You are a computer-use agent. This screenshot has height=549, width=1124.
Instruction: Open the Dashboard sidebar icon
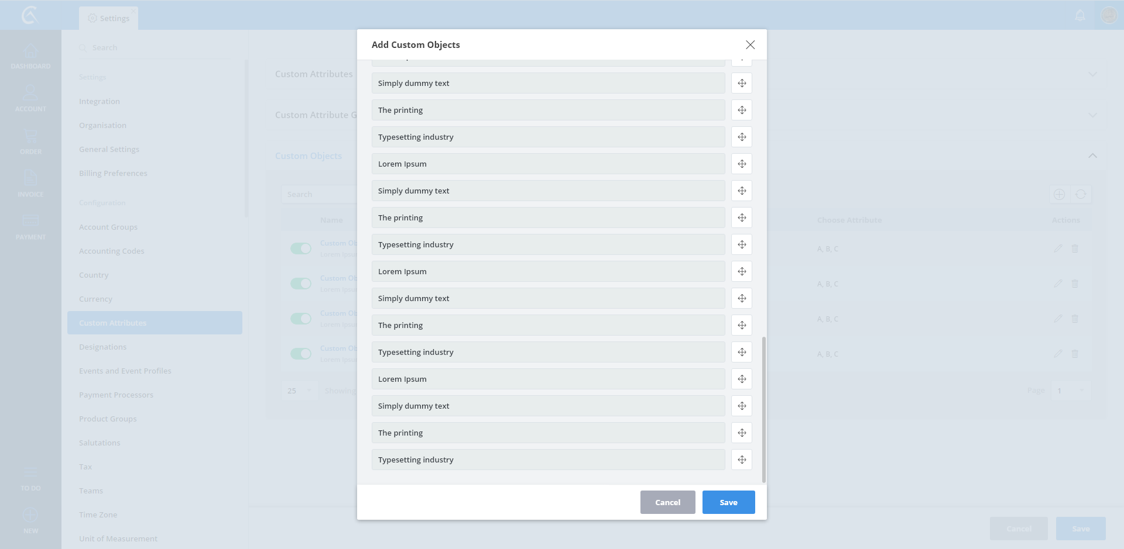30,57
